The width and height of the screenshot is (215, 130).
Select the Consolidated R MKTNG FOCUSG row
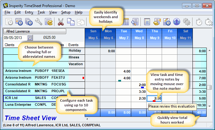coord(44,85)
